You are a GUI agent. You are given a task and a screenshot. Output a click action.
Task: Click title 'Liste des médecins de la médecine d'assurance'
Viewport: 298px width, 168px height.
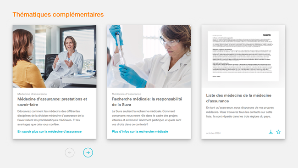point(239,98)
